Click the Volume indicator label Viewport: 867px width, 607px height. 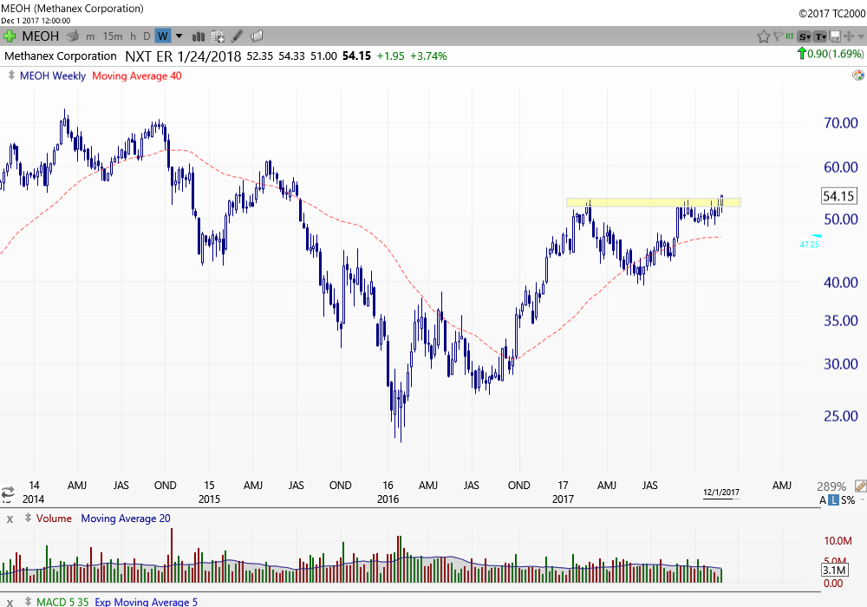pyautogui.click(x=54, y=519)
